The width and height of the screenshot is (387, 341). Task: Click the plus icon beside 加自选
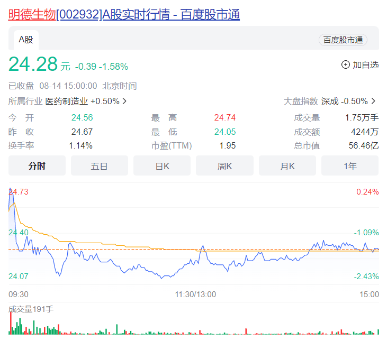tap(346, 65)
